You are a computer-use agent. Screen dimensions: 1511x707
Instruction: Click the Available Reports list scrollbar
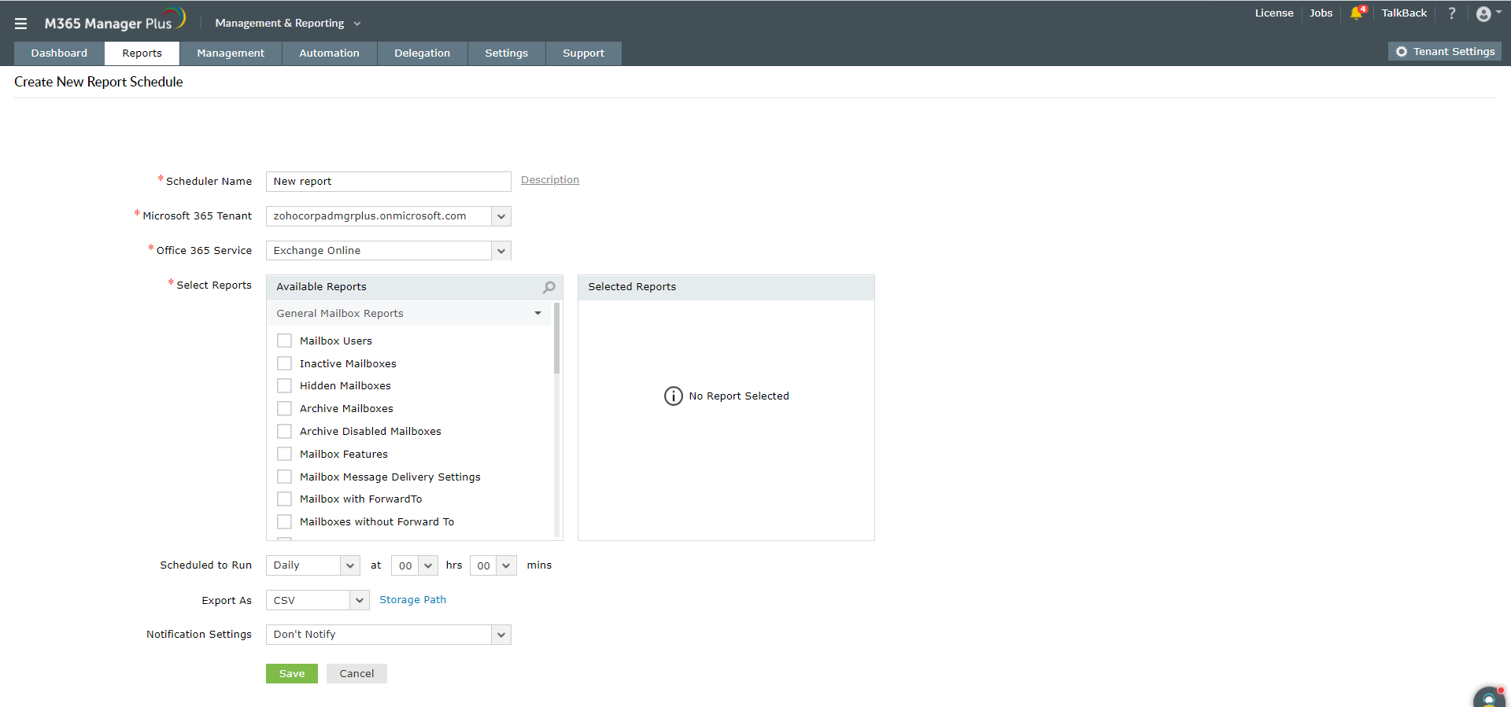[x=557, y=338]
